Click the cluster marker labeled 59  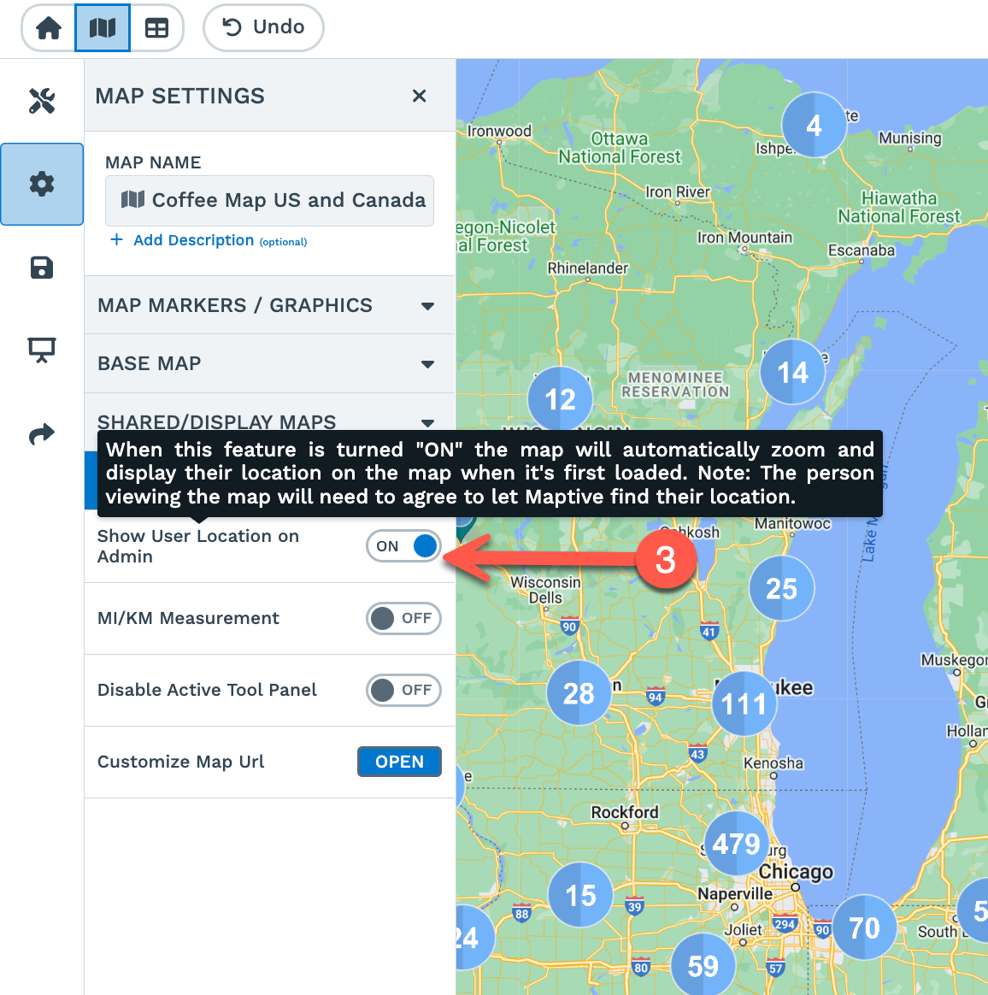703,966
